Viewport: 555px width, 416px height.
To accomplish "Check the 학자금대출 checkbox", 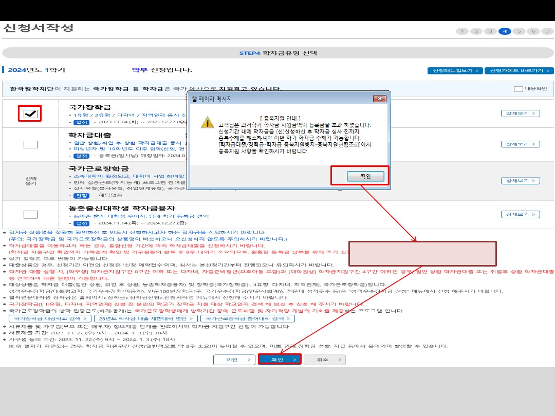I will [30, 144].
